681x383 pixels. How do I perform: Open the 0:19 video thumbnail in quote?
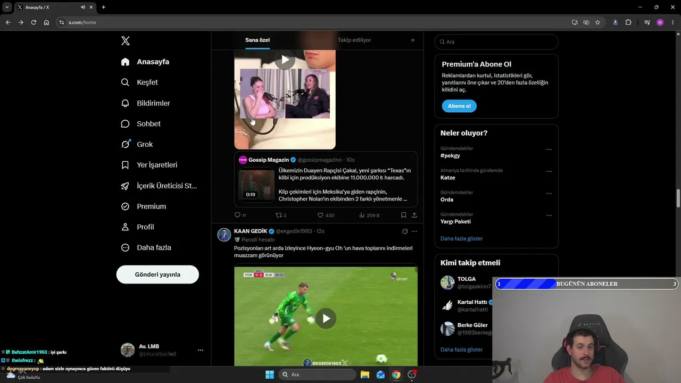(256, 185)
